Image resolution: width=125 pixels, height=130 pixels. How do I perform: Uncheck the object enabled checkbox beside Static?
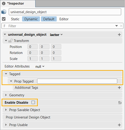coord(4,19)
